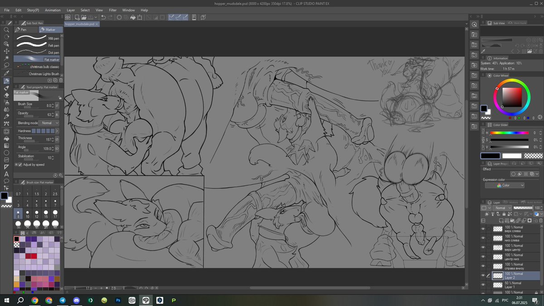
Task: Click the New Raster Layer icon in Layer panel
Action: tap(501, 221)
